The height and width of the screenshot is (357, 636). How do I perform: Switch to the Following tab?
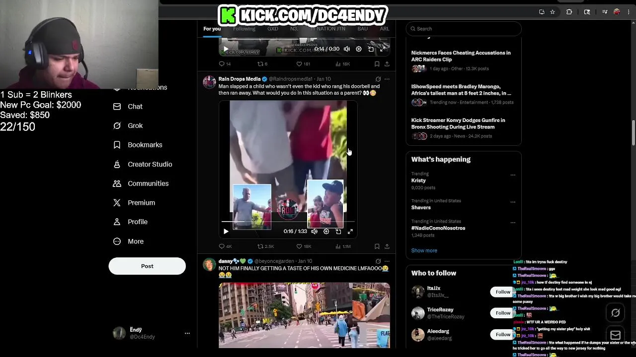tap(244, 29)
